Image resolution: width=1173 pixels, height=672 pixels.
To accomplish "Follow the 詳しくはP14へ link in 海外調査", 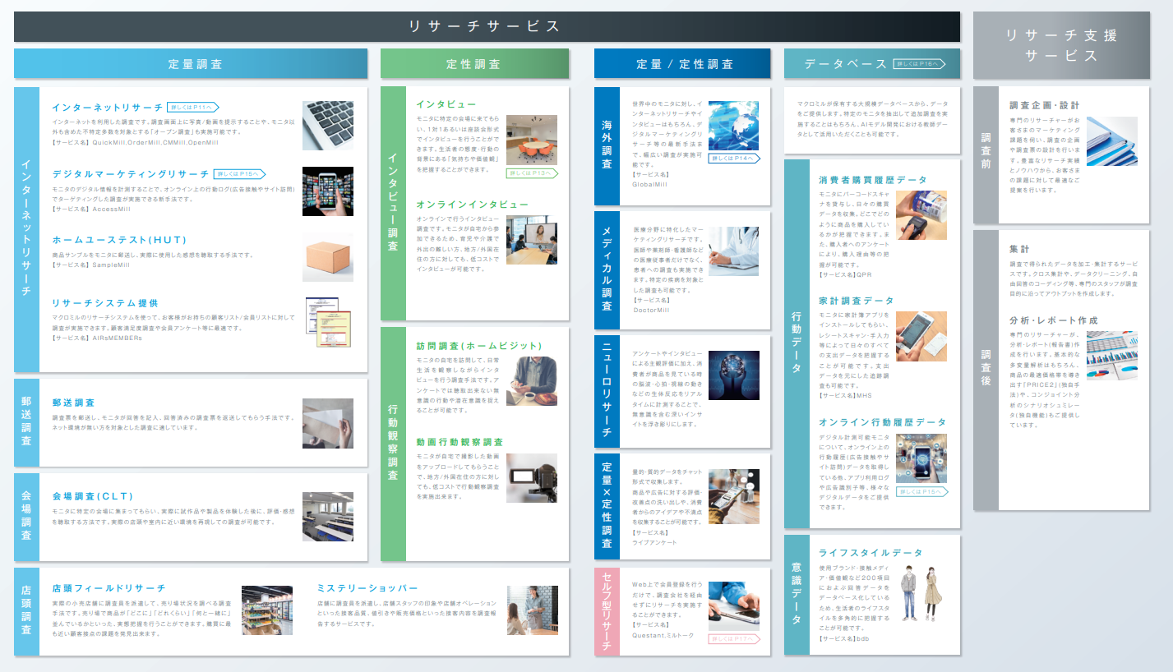I will point(733,159).
